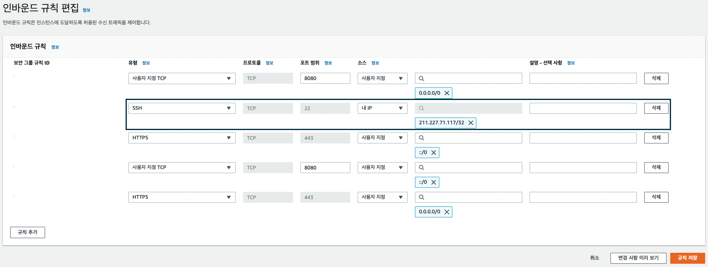
Task: Click search magnifier in SSH rule source field
Action: coord(421,108)
